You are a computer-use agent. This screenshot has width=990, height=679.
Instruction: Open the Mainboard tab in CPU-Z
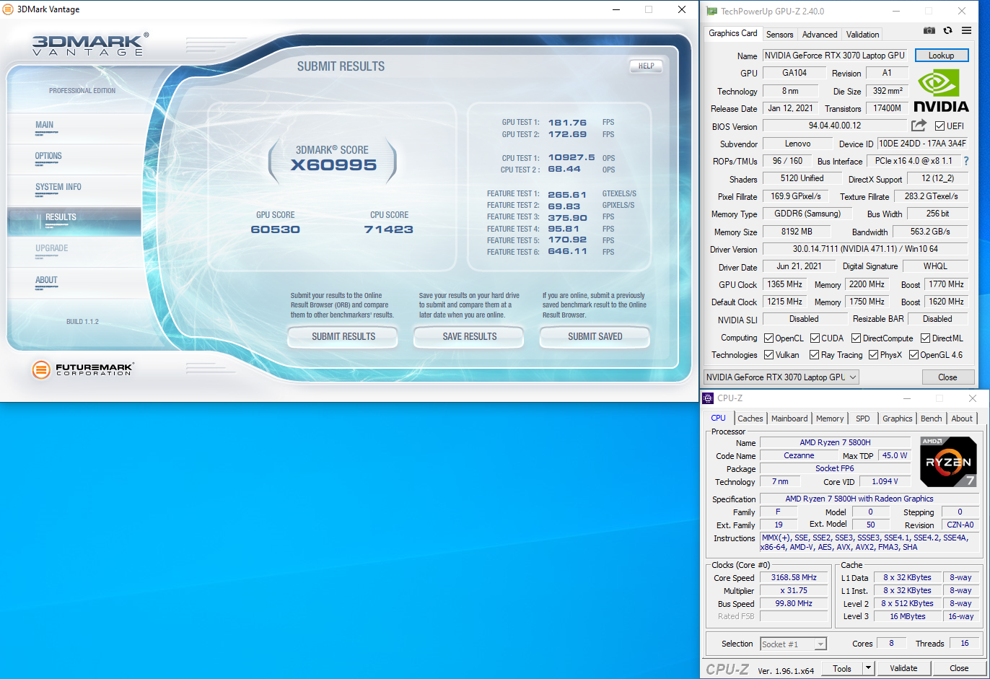(789, 419)
